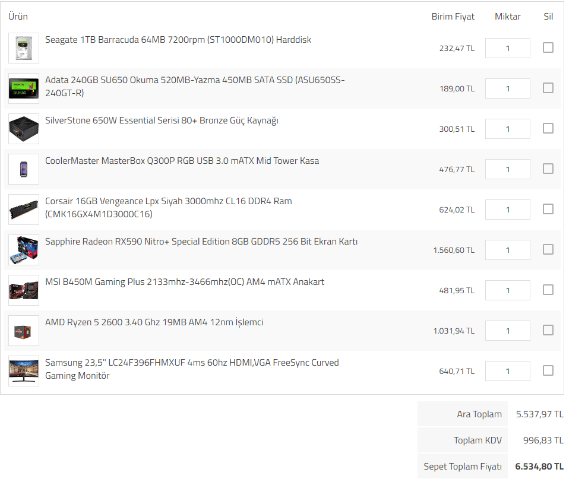Mark the Samsung monitor for removal

click(548, 370)
